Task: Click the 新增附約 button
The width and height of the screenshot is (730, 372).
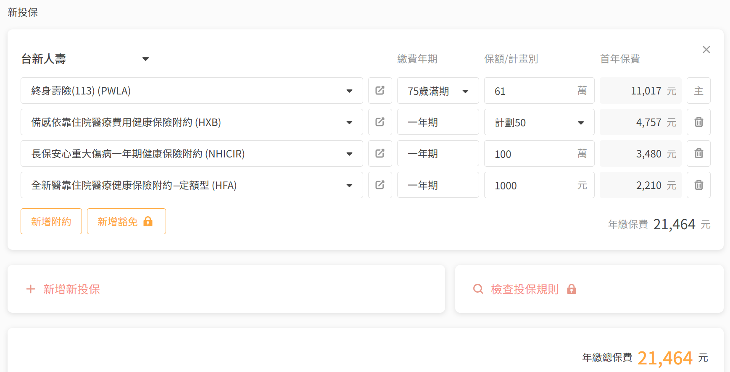Action: pos(51,222)
